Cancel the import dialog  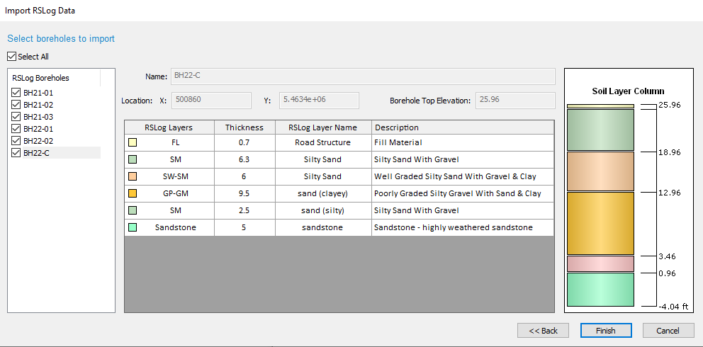click(668, 331)
